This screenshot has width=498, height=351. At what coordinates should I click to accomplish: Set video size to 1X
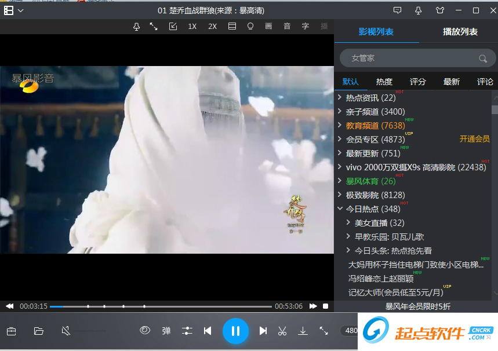(x=192, y=26)
